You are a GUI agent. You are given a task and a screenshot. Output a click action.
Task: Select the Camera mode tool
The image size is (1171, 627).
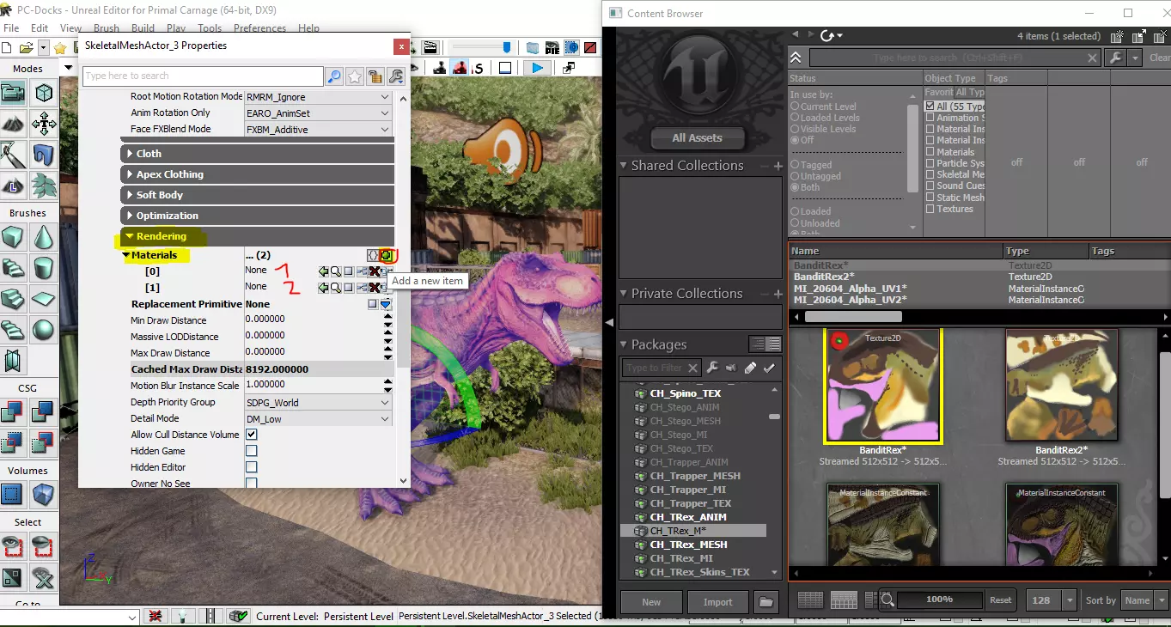coord(14,93)
